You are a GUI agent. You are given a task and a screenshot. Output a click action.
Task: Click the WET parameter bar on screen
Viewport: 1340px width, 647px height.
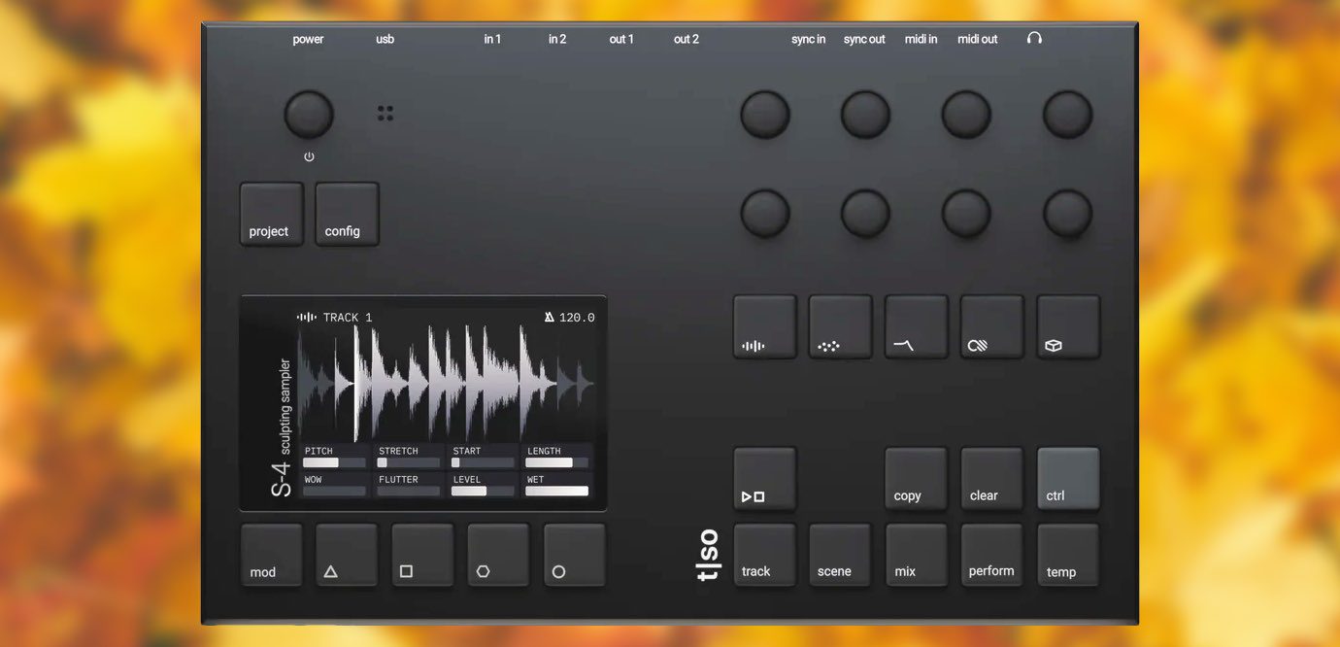(557, 492)
